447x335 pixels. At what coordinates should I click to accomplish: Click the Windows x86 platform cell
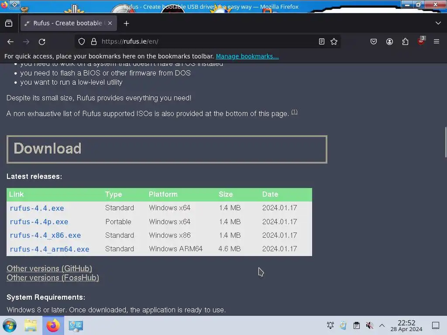pyautogui.click(x=170, y=235)
